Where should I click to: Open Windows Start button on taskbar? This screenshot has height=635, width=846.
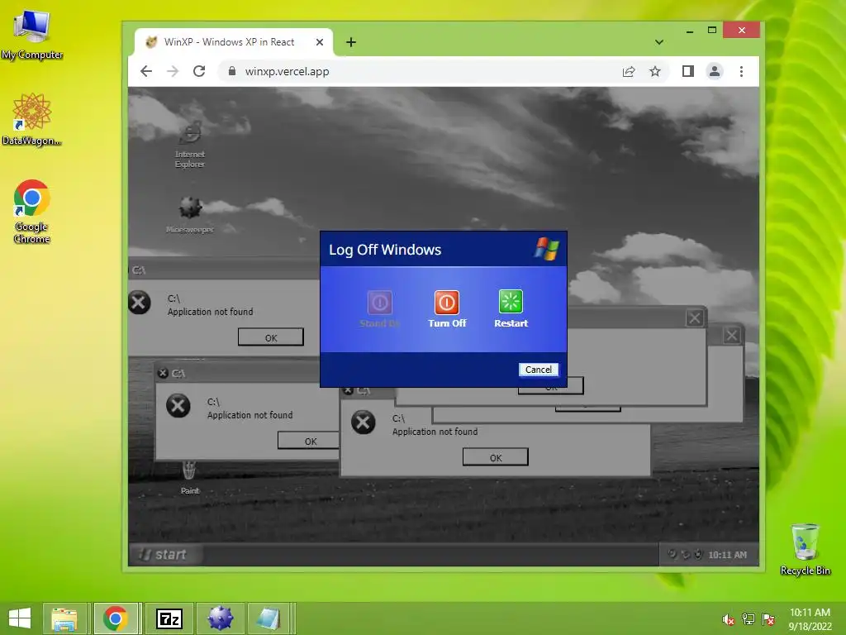(20, 618)
